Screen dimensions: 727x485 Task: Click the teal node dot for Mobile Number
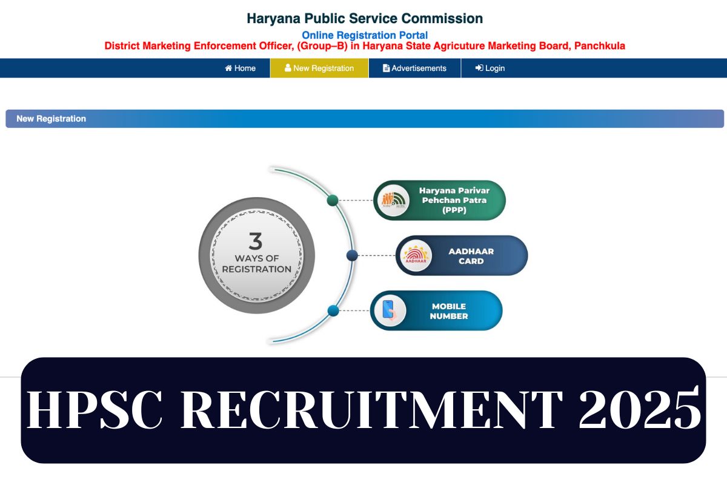tap(333, 311)
